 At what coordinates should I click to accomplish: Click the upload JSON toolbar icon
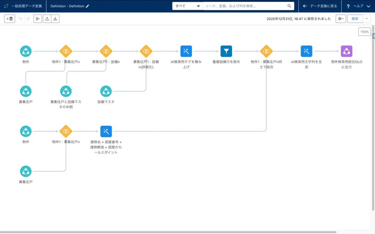tap(47, 19)
